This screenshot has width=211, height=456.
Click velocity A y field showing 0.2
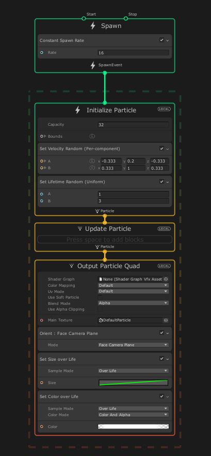point(136,161)
